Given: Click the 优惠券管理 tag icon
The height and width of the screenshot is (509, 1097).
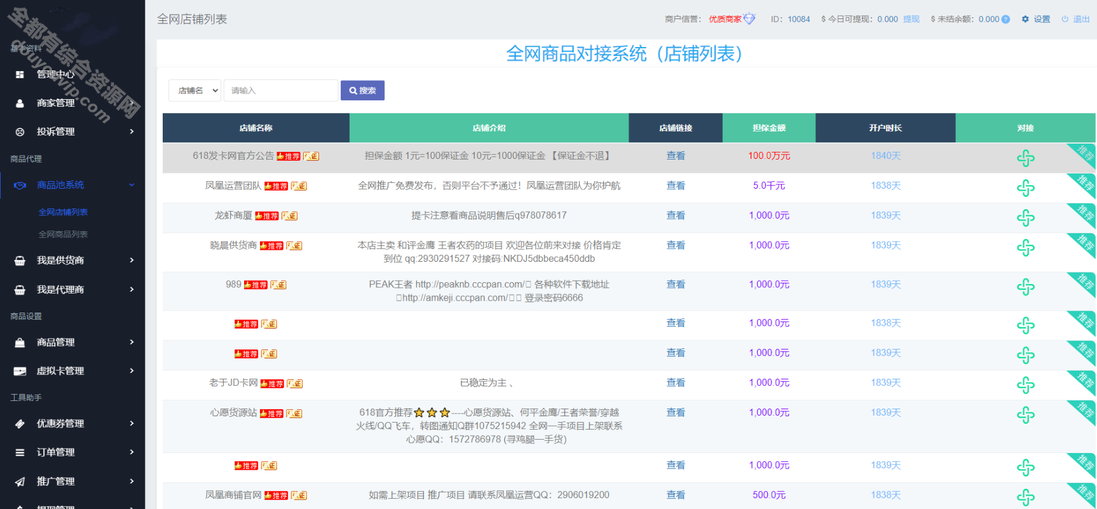Looking at the screenshot, I should [x=20, y=424].
